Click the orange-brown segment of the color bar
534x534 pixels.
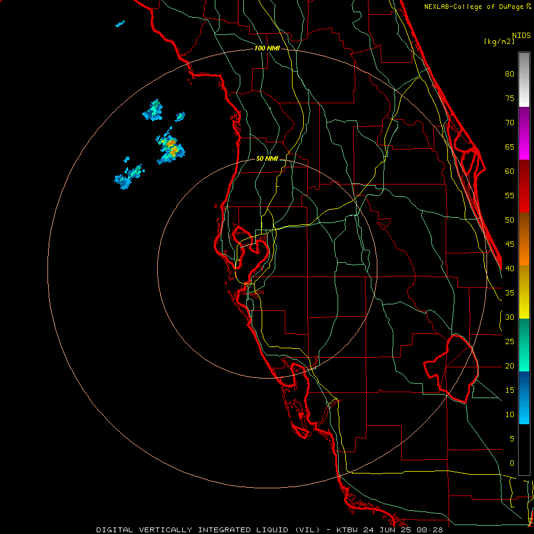click(524, 239)
